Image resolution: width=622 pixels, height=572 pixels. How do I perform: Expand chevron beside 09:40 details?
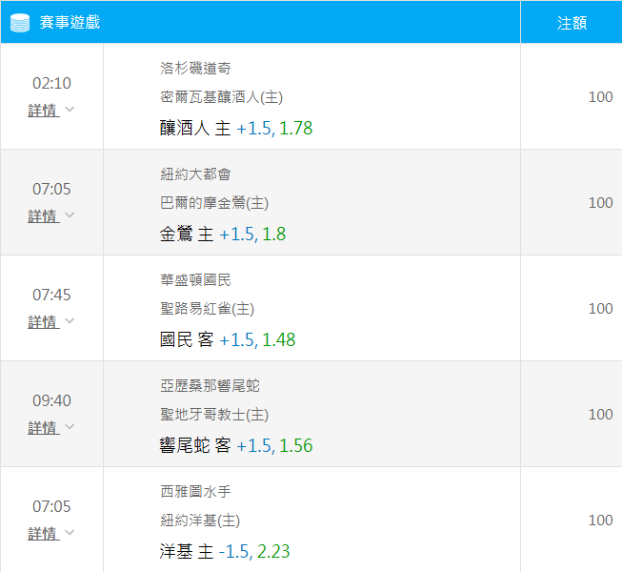70,427
